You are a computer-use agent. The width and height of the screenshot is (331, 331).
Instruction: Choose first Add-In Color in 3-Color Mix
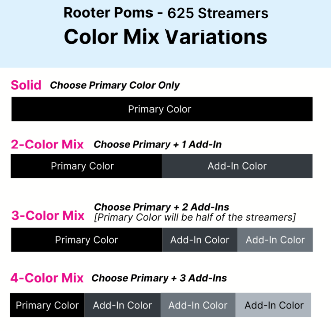click(x=200, y=240)
